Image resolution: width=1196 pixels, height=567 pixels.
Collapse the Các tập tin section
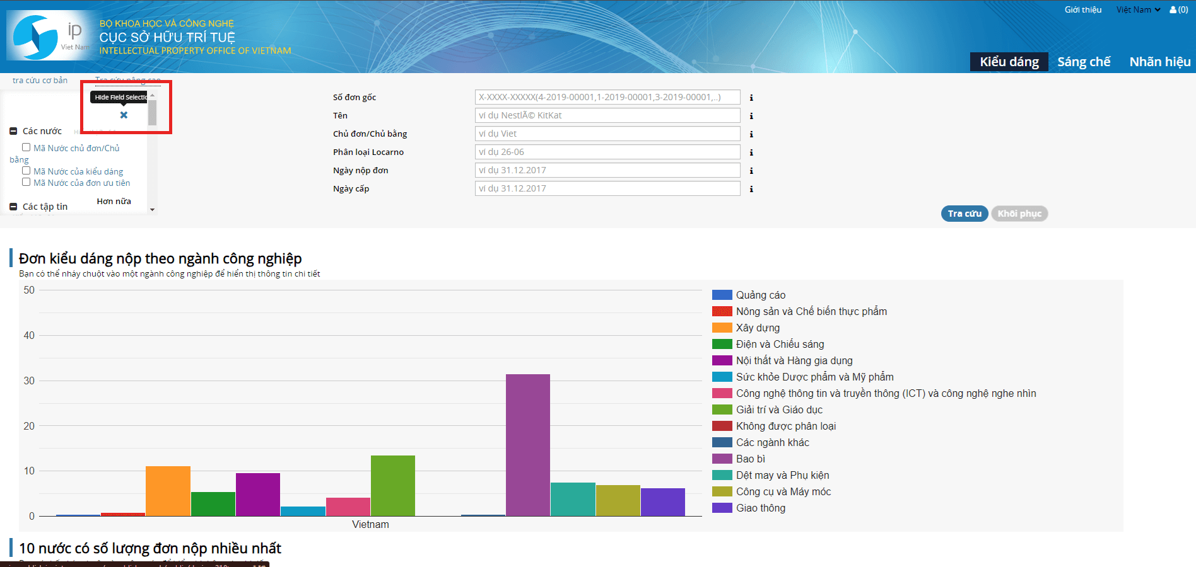click(x=13, y=207)
